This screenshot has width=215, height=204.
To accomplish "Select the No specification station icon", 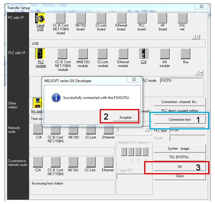I will coord(37,103).
